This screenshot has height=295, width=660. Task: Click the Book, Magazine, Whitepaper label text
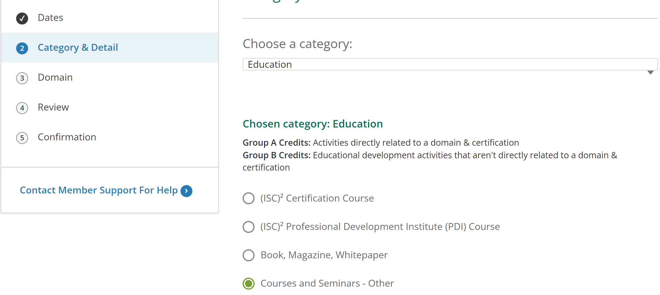tap(324, 255)
